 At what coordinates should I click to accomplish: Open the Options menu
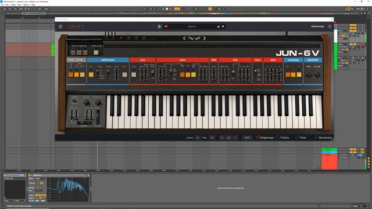26,5
